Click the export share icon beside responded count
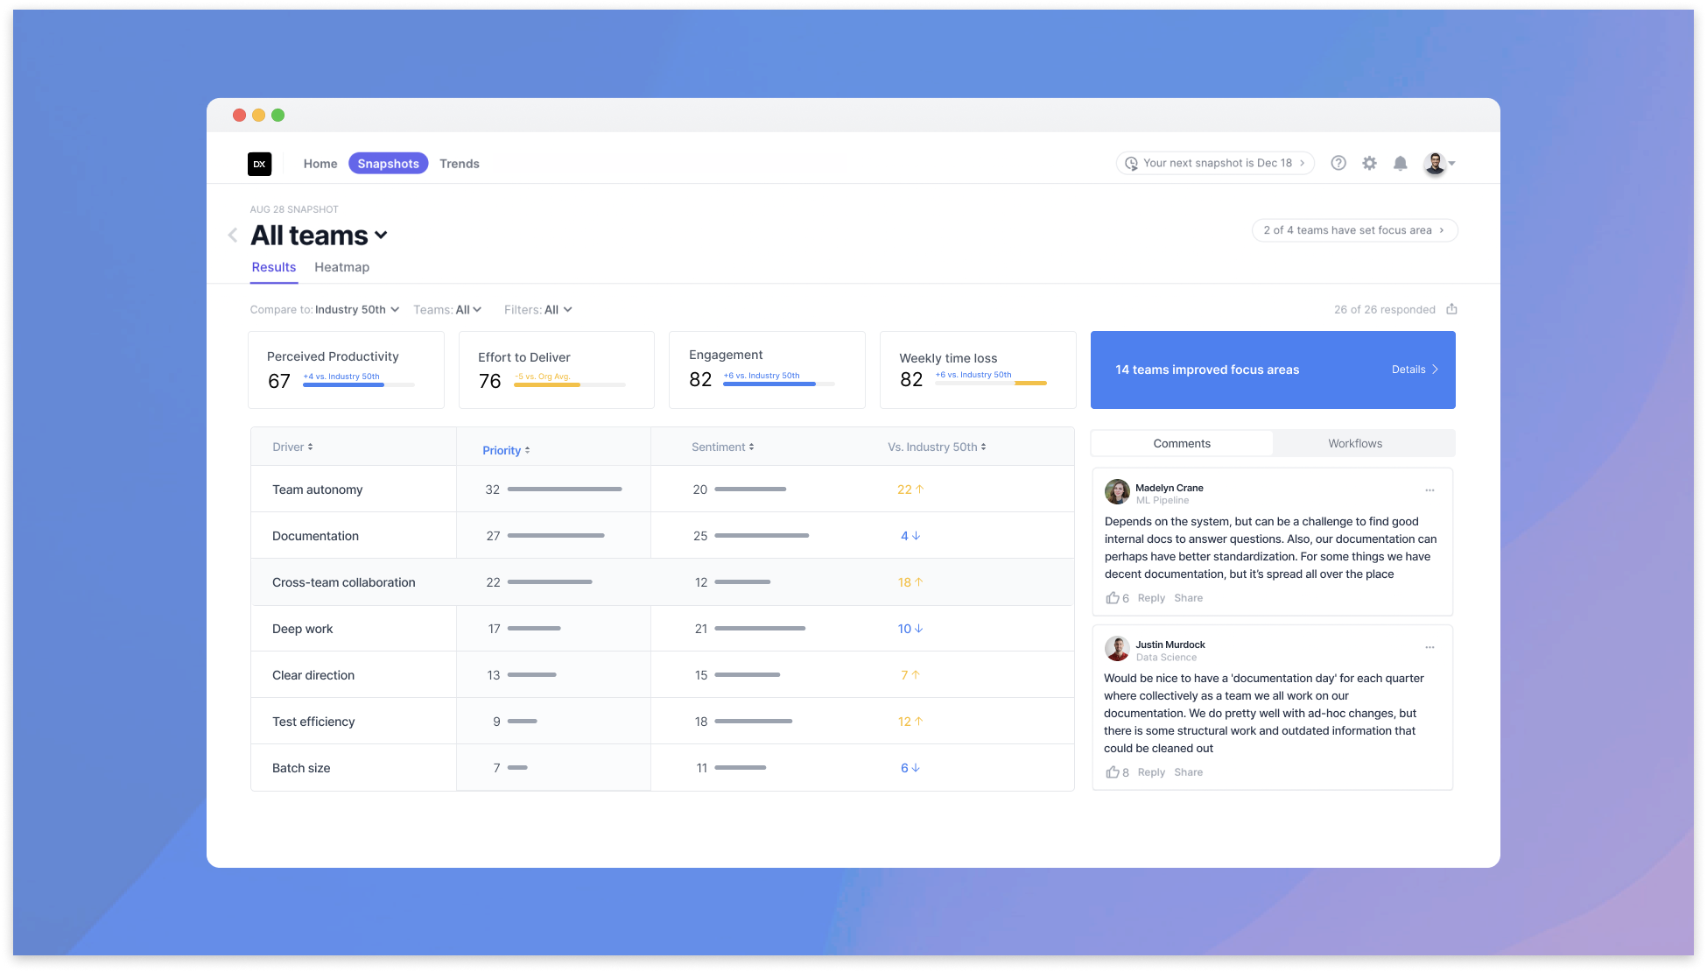The height and width of the screenshot is (972, 1707). 1451,309
